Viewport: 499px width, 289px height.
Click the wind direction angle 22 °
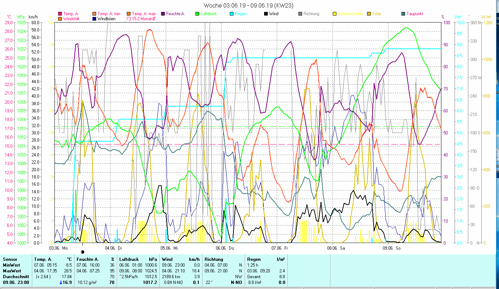click(208, 282)
